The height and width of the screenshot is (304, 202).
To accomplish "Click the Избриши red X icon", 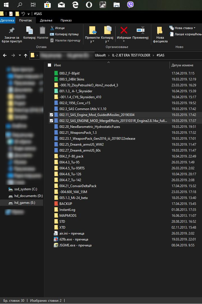I will pyautogui.click(x=124, y=30).
